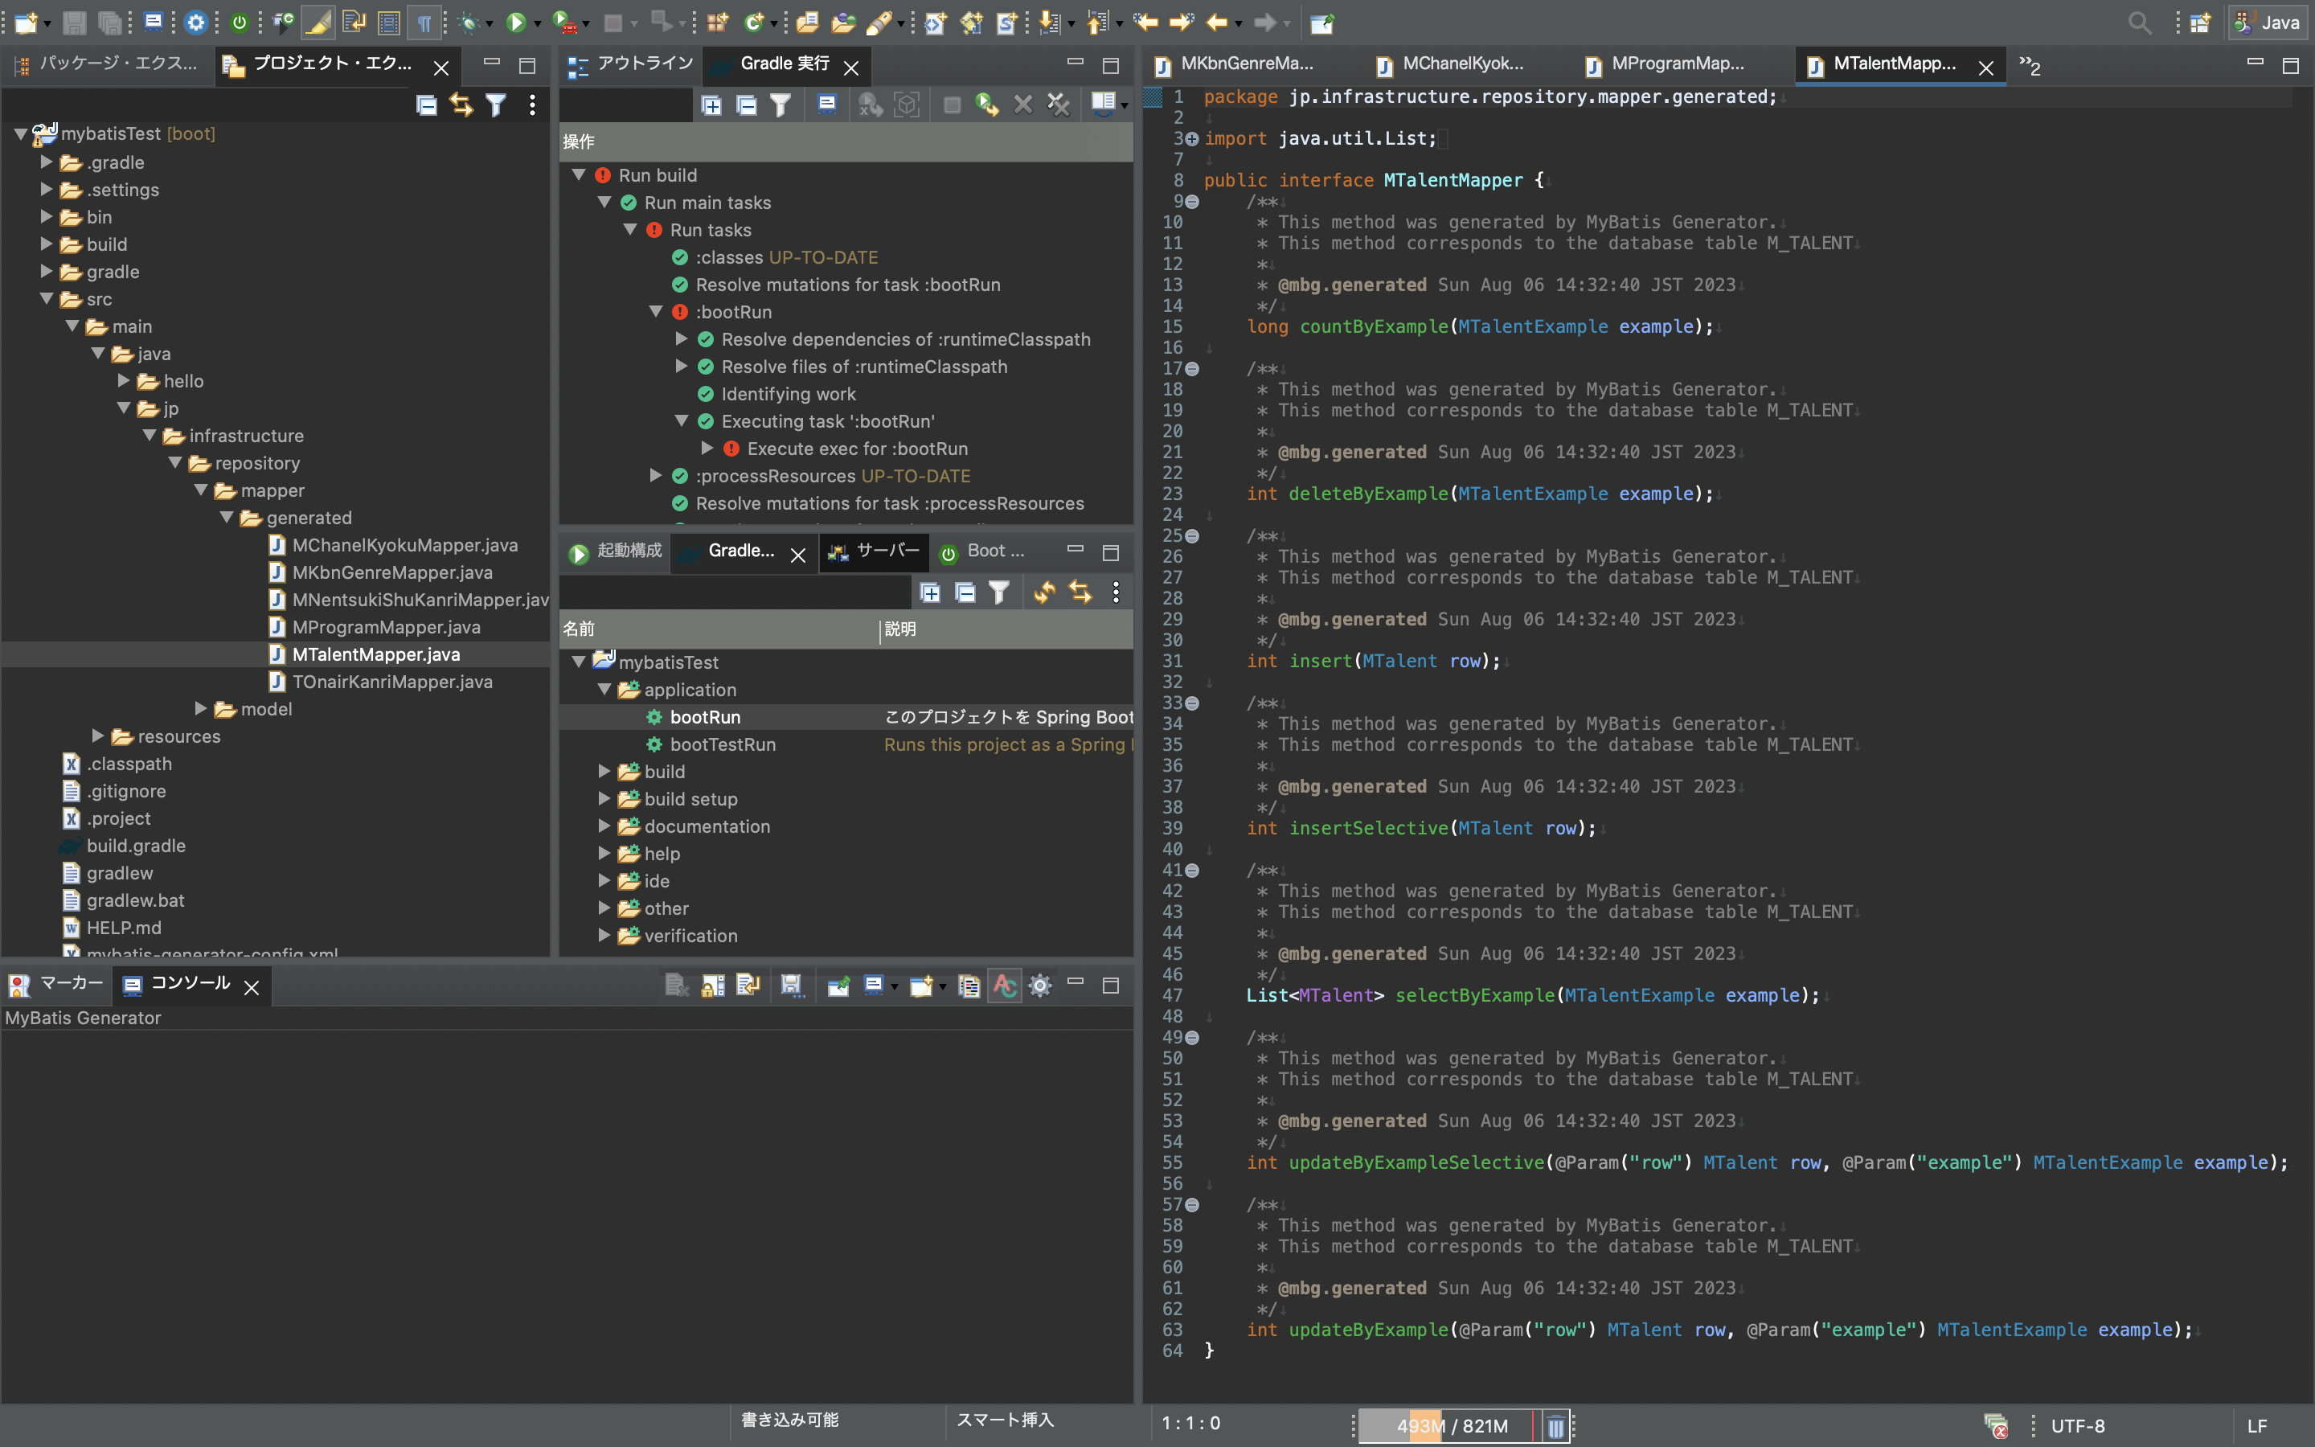
Task: Collapse the Run build node
Action: tap(580, 174)
